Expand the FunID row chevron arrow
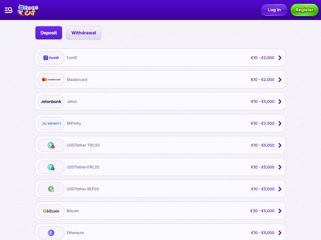The image size is (321, 240). tap(280, 58)
